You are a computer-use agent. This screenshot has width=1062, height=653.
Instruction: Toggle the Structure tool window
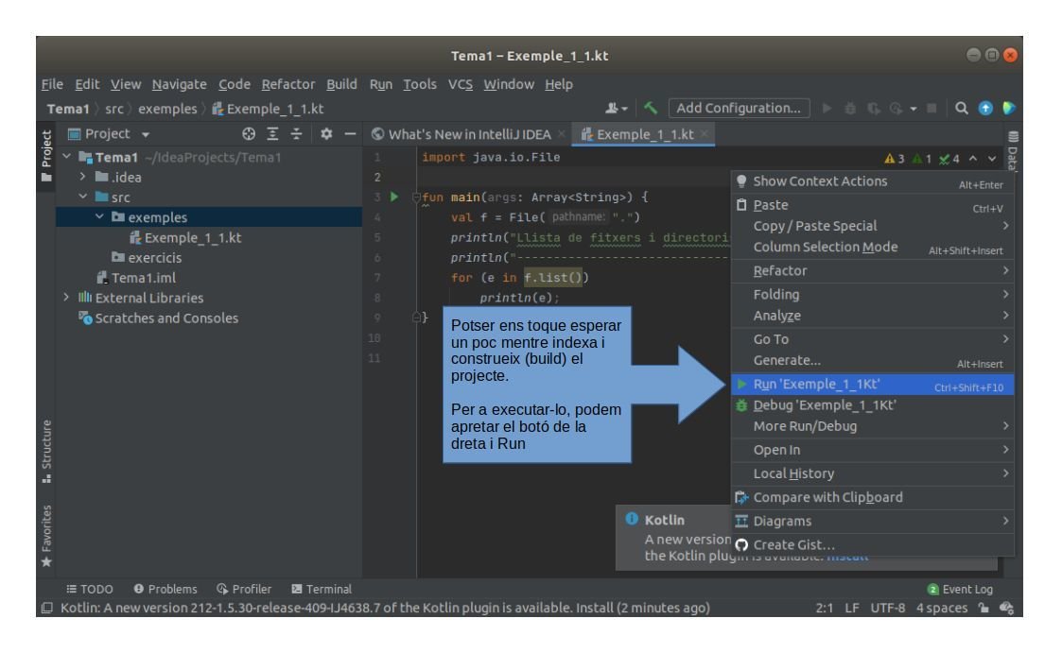pyautogui.click(x=46, y=452)
